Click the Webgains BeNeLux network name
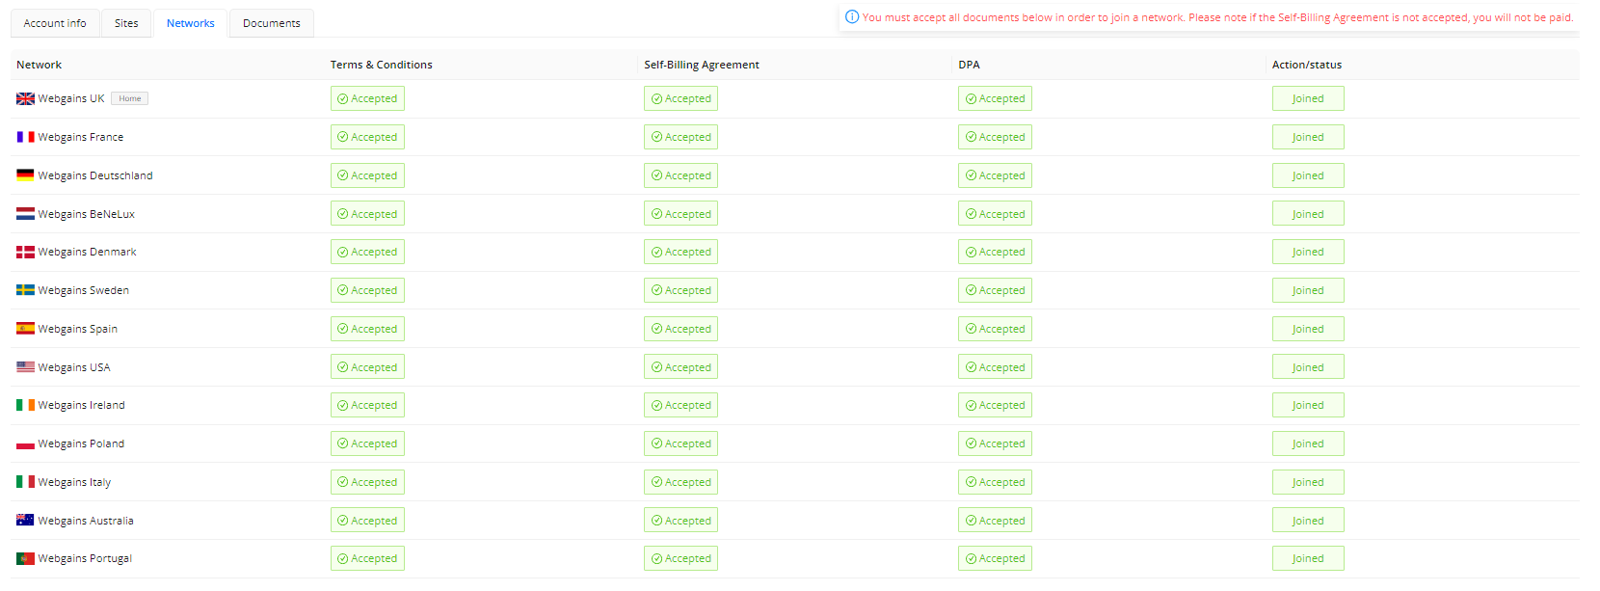Screen dimensions: 1600x591 (x=86, y=214)
